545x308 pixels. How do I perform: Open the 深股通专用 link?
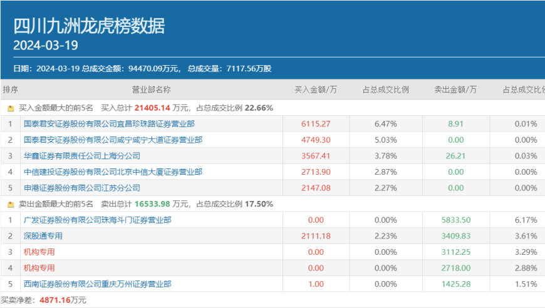(x=43, y=236)
